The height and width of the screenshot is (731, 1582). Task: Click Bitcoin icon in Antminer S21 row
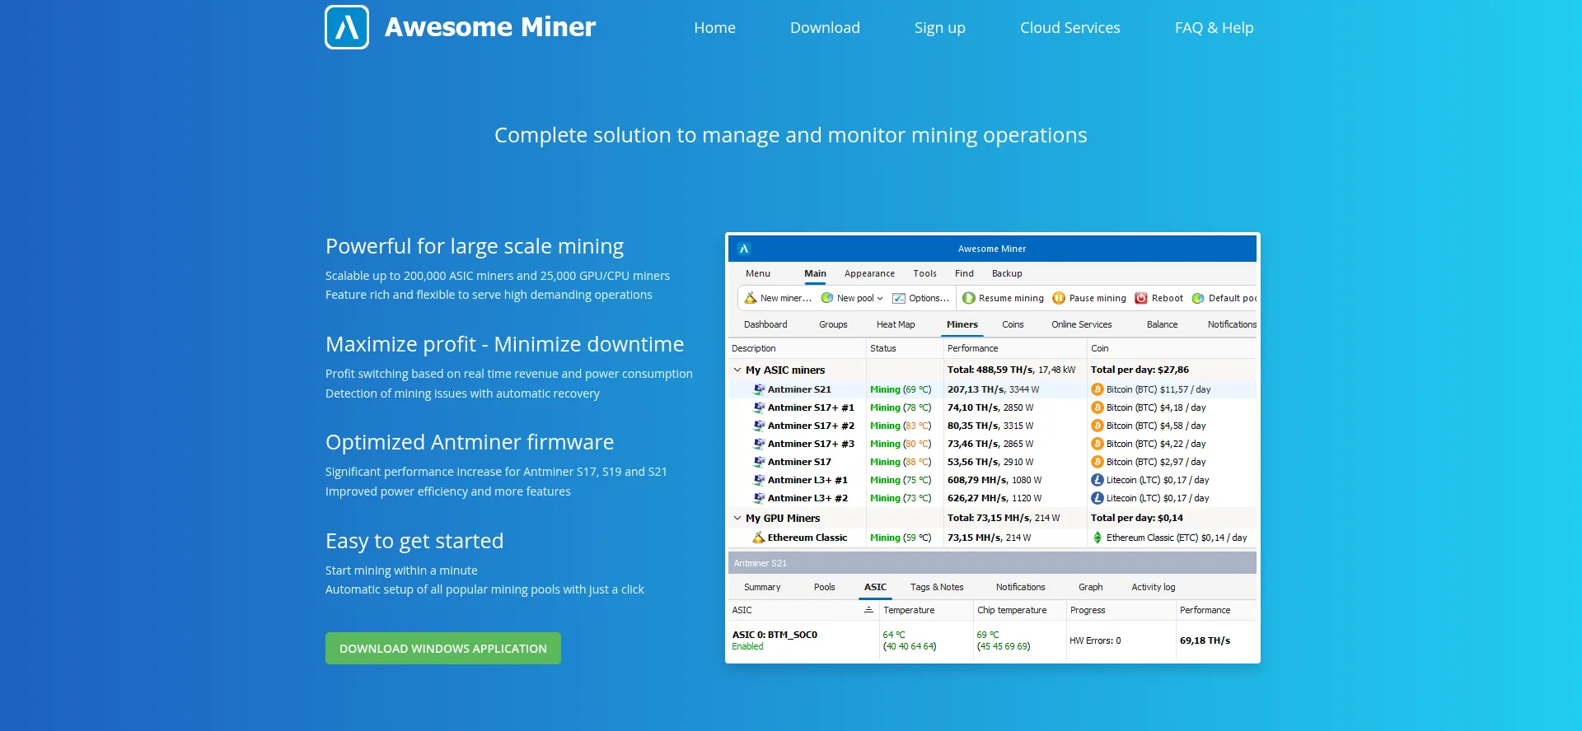pos(1098,389)
